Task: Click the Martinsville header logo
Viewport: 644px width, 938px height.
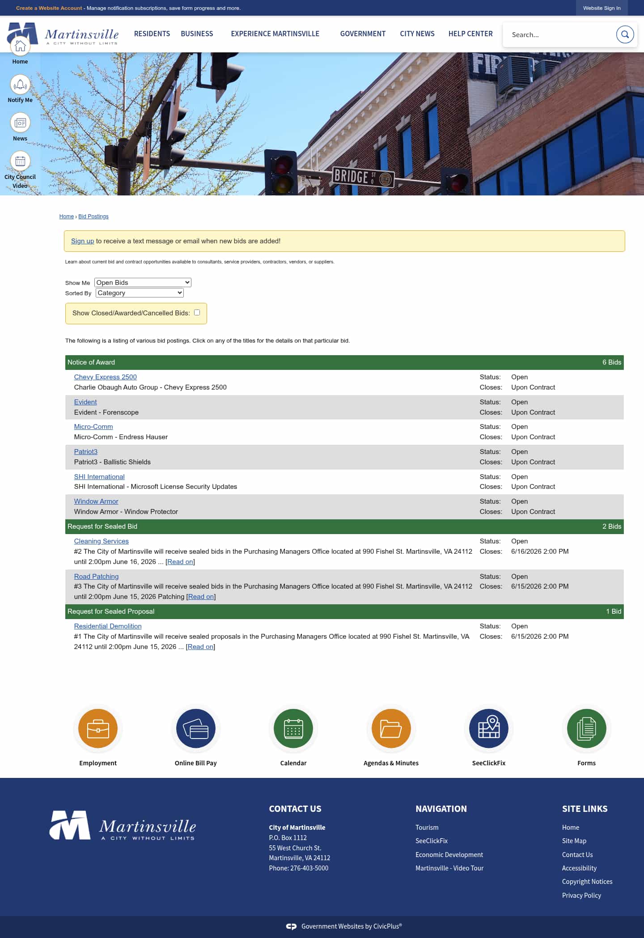Action: (x=63, y=34)
